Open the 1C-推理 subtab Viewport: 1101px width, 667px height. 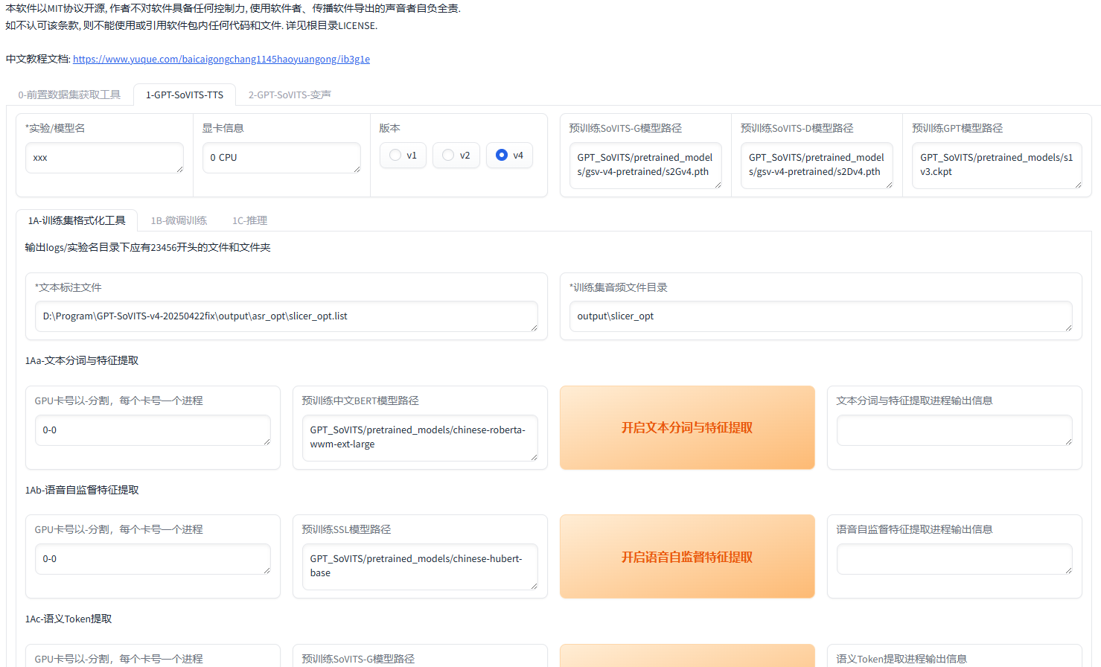[x=249, y=220]
